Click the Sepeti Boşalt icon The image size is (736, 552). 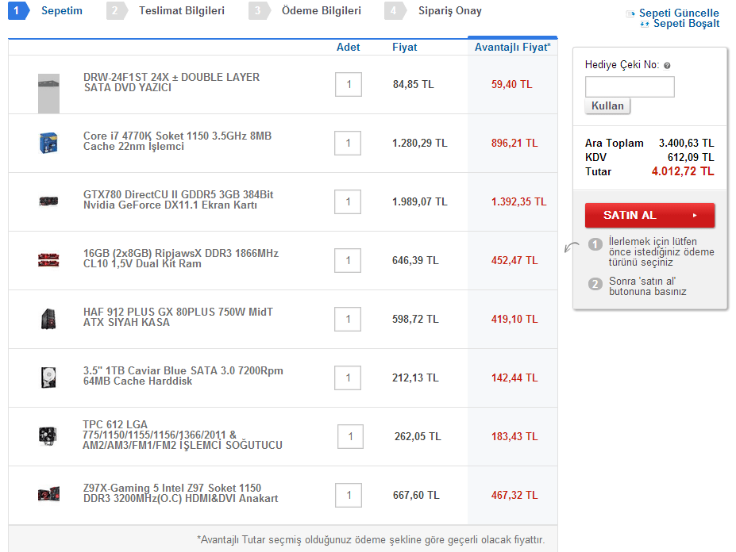(x=645, y=24)
